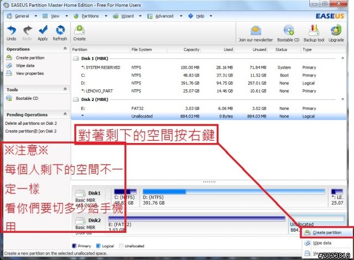Click the Disk 1 (MBR) drive icon
The width and height of the screenshot is (354, 260).
[76, 58]
